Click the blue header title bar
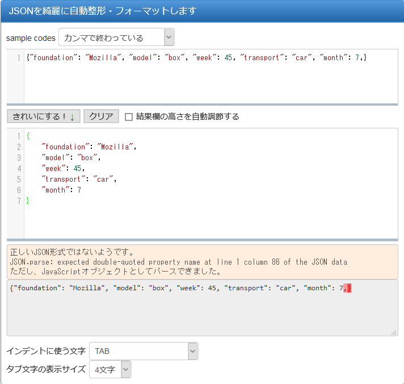The image size is (404, 384). tap(202, 11)
